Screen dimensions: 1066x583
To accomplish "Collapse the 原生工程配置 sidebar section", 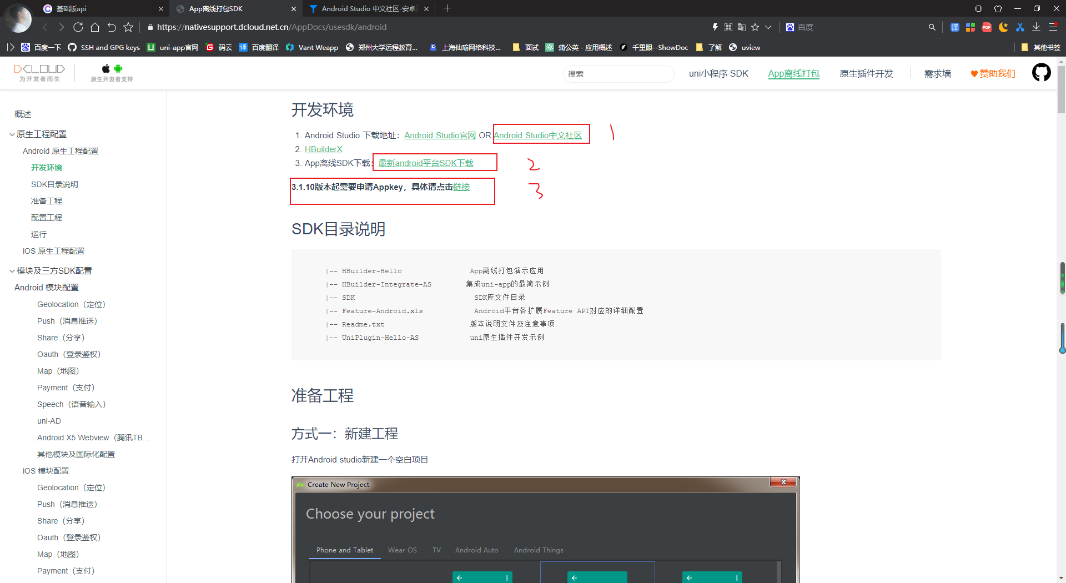I will pos(12,134).
